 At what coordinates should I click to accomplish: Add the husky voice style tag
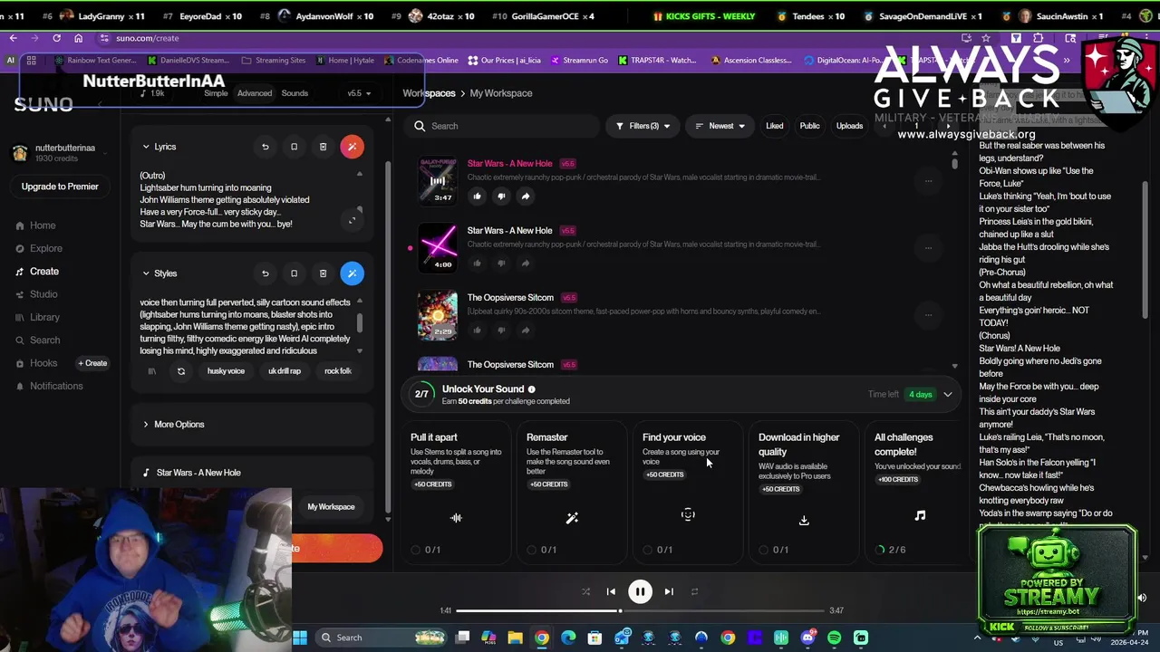coord(226,371)
